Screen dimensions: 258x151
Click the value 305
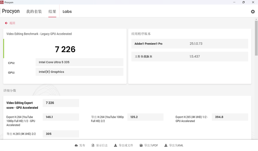pos(61,134)
